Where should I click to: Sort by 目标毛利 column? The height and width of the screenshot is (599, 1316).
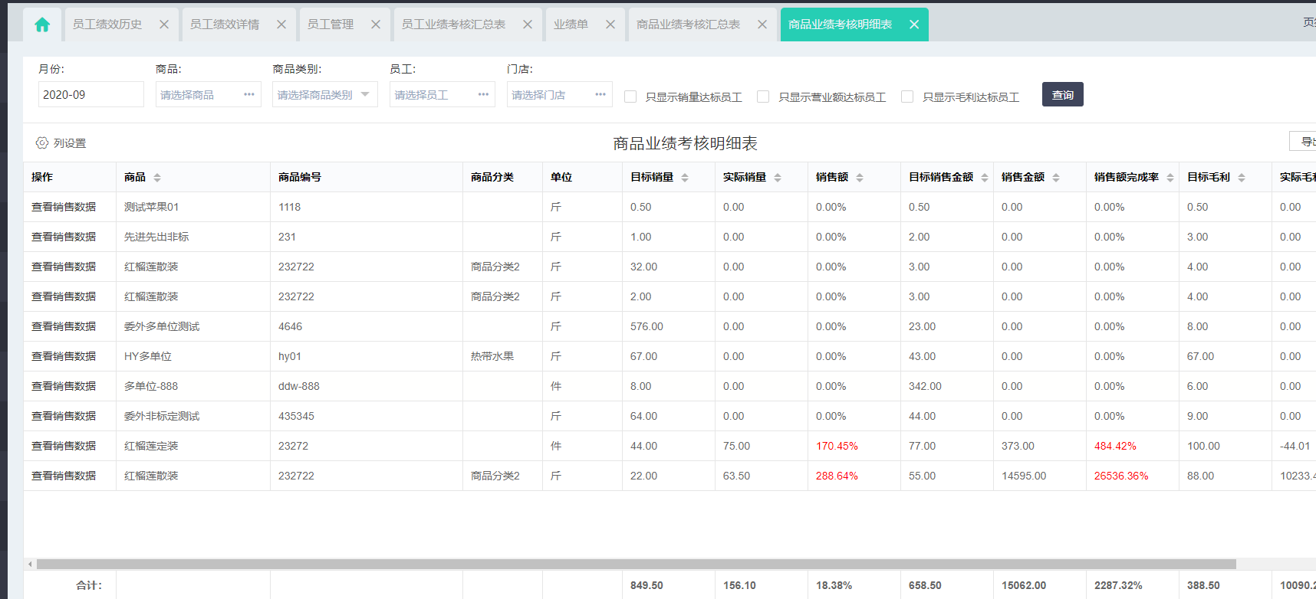point(1242,178)
